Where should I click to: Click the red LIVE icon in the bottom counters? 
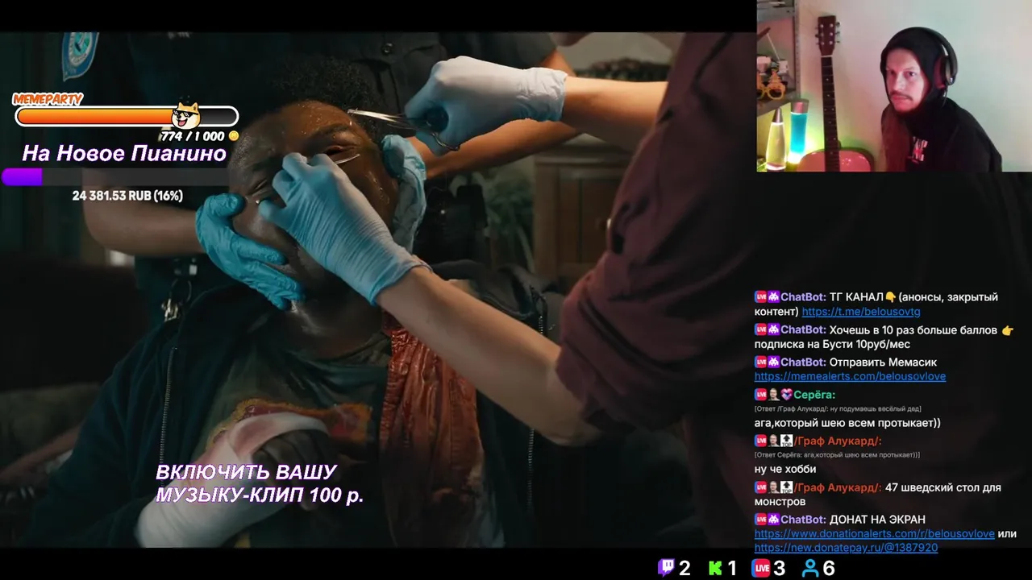click(x=760, y=568)
